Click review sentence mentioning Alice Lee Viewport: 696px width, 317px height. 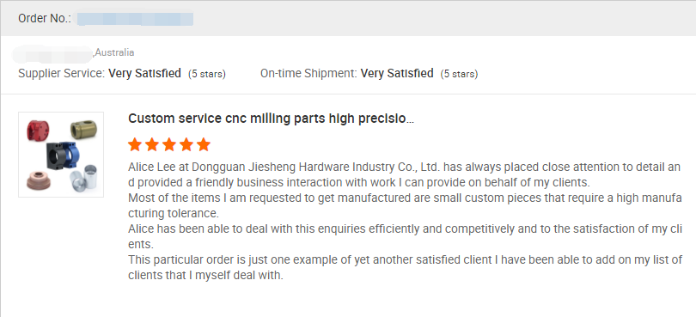pos(405,174)
